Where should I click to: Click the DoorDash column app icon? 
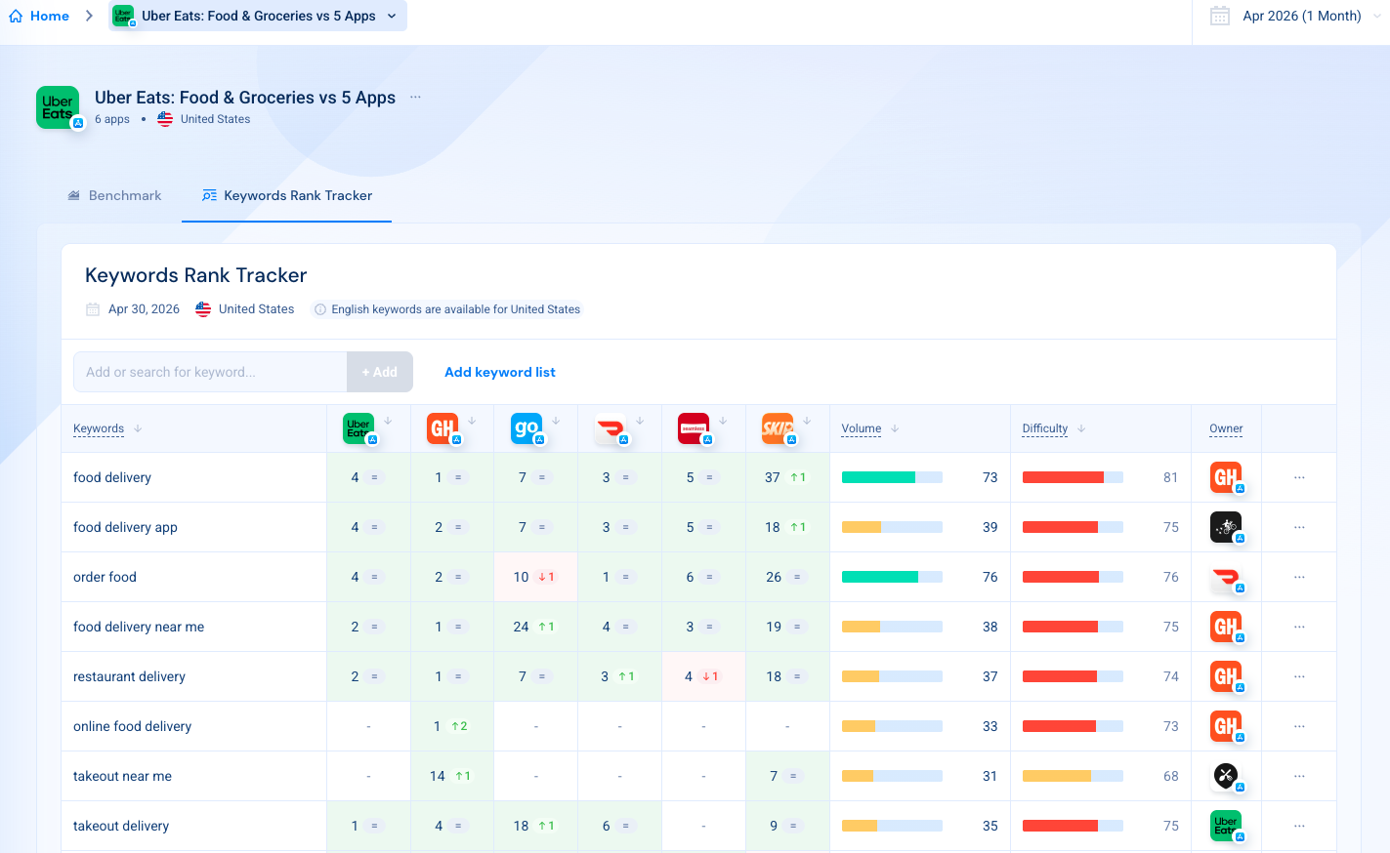click(x=611, y=428)
